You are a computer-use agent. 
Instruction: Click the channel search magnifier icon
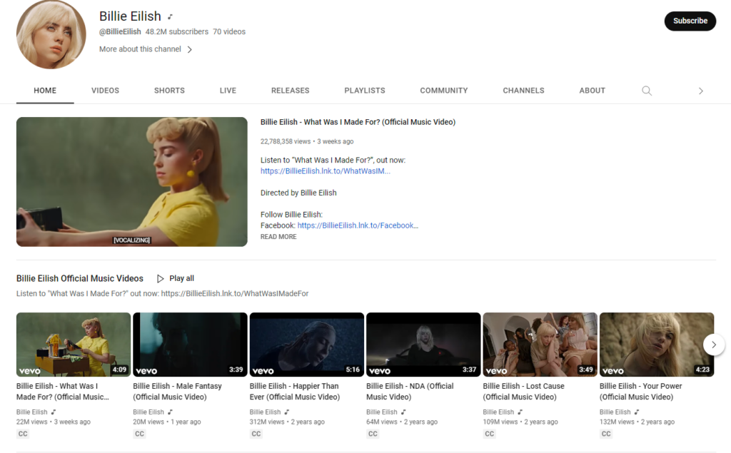click(x=647, y=91)
